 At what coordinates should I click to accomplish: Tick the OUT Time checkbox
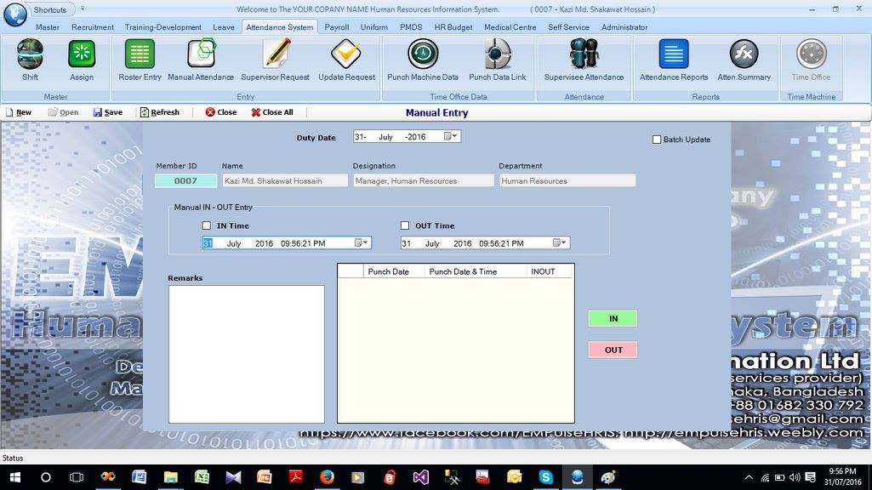click(x=405, y=225)
